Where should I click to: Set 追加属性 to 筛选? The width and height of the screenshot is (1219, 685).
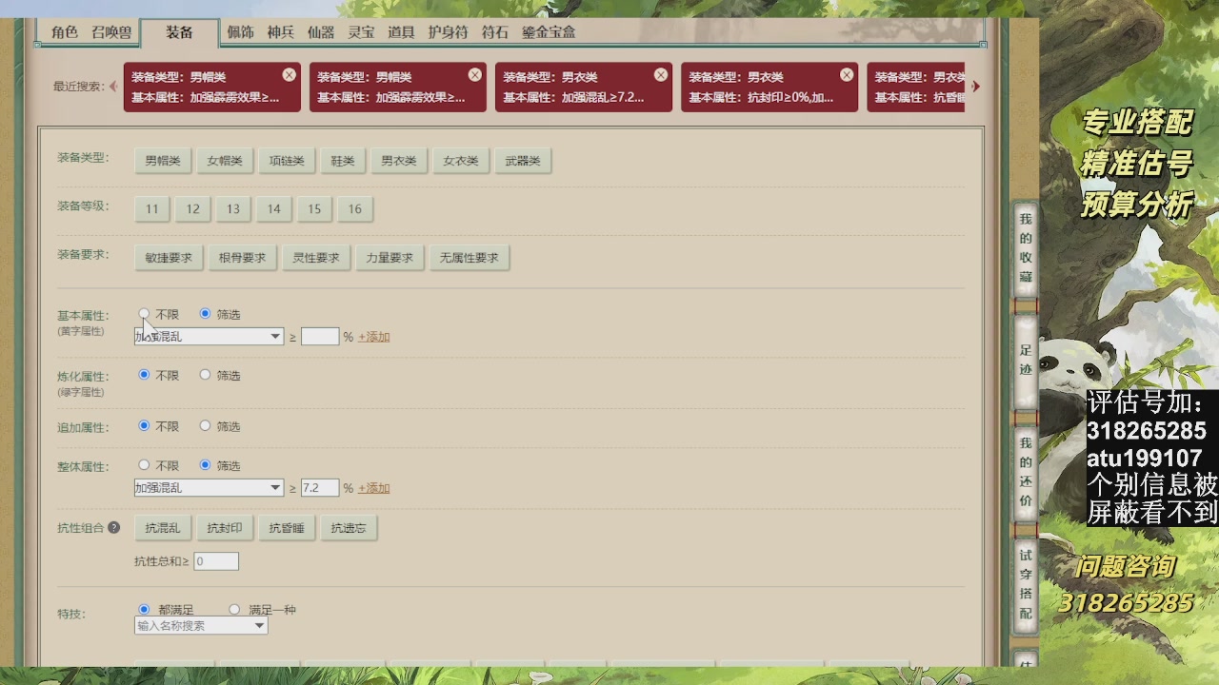point(205,426)
